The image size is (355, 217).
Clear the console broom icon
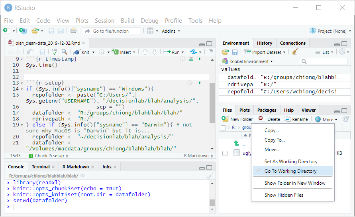point(210,176)
